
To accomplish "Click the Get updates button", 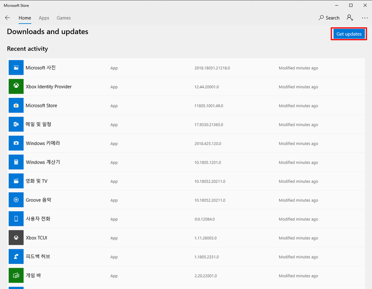I will pos(349,34).
